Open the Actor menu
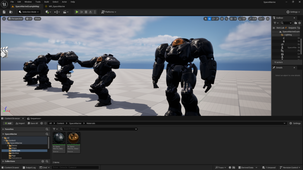 64,2
